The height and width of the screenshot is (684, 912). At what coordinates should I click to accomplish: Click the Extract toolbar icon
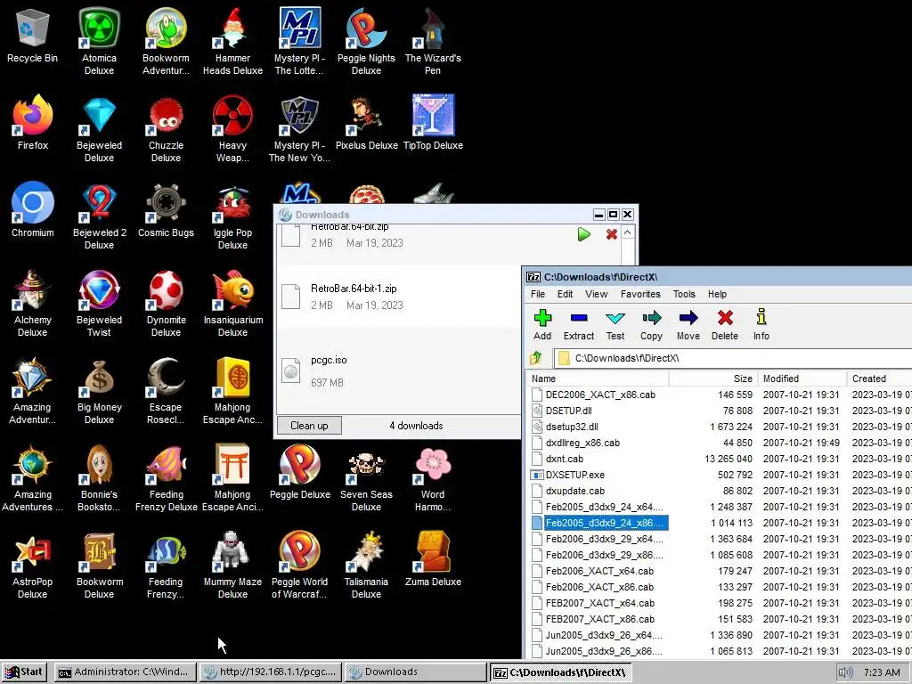579,325
